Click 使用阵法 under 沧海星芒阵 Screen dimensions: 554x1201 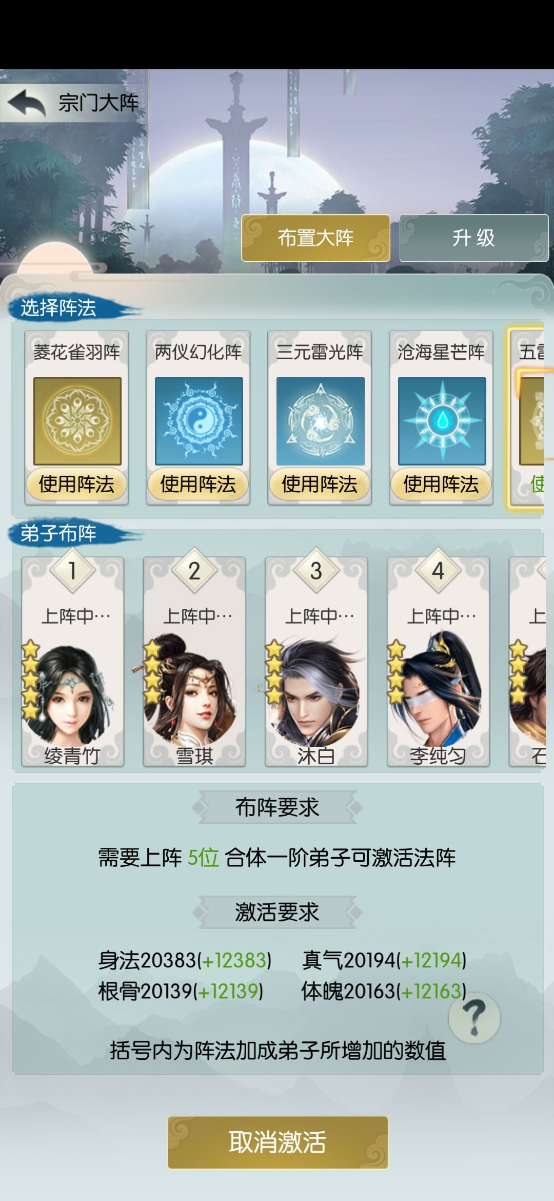(x=441, y=484)
